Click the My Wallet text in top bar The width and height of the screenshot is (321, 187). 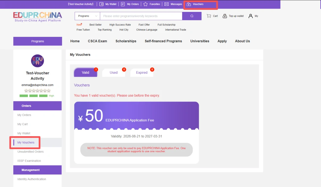tap(111, 4)
